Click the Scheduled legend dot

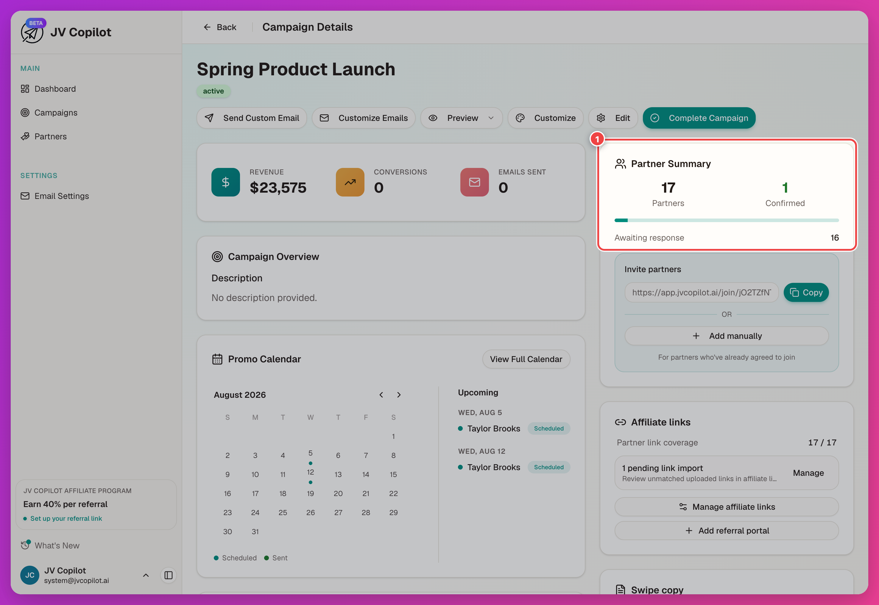tap(216, 558)
